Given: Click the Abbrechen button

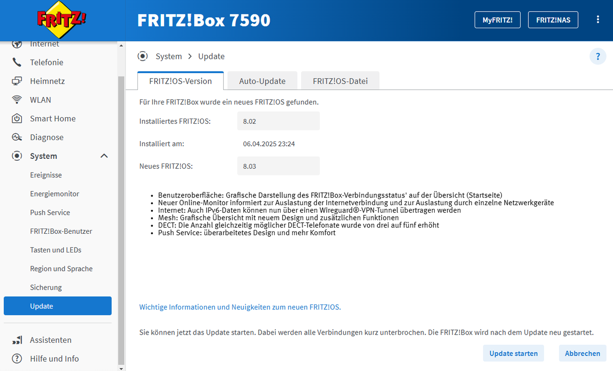Looking at the screenshot, I should coord(582,353).
